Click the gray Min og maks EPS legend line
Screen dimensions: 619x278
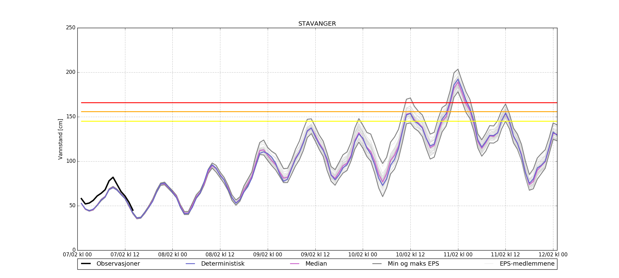click(377, 264)
